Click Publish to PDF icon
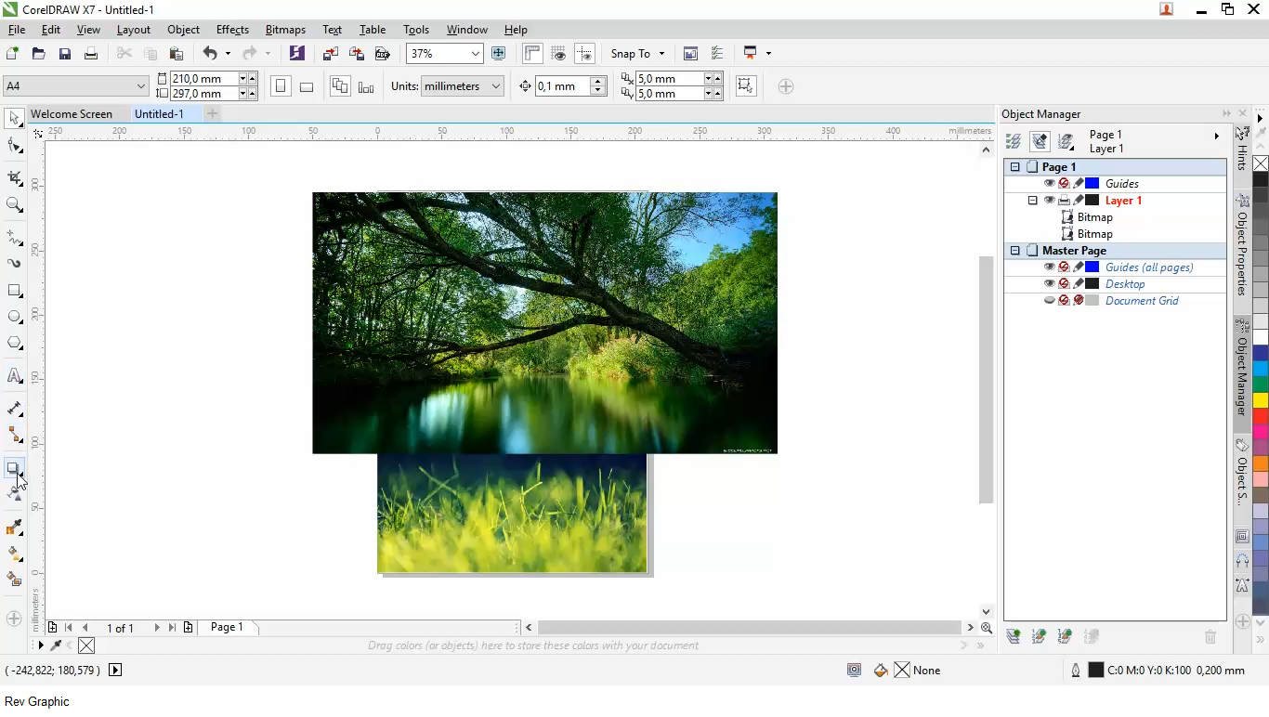The image size is (1269, 717). pos(382,54)
